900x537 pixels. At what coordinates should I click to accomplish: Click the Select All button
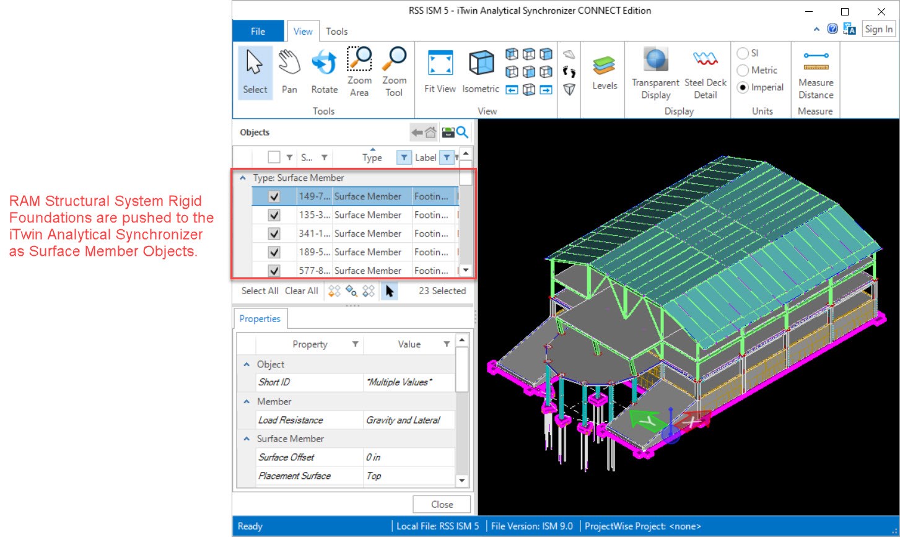tap(260, 291)
